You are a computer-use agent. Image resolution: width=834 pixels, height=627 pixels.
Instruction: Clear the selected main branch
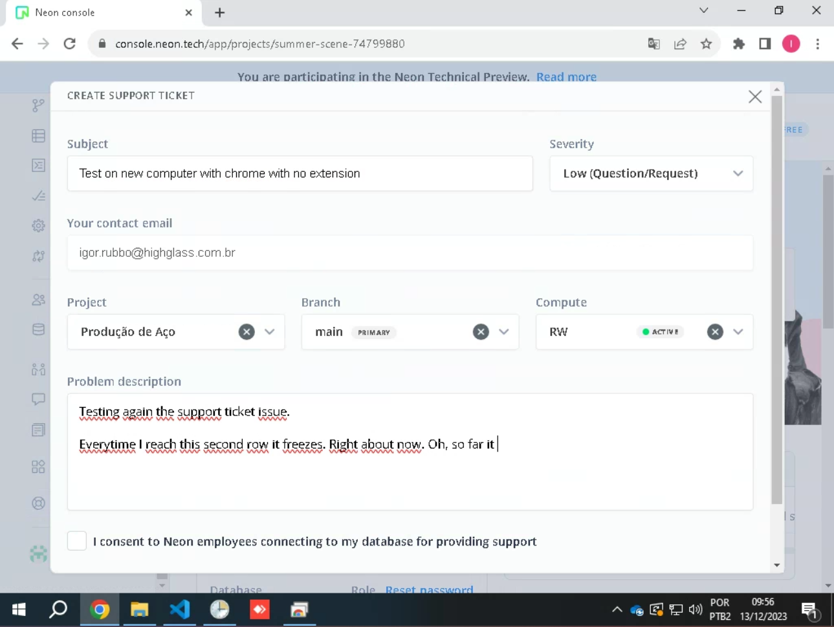click(481, 332)
